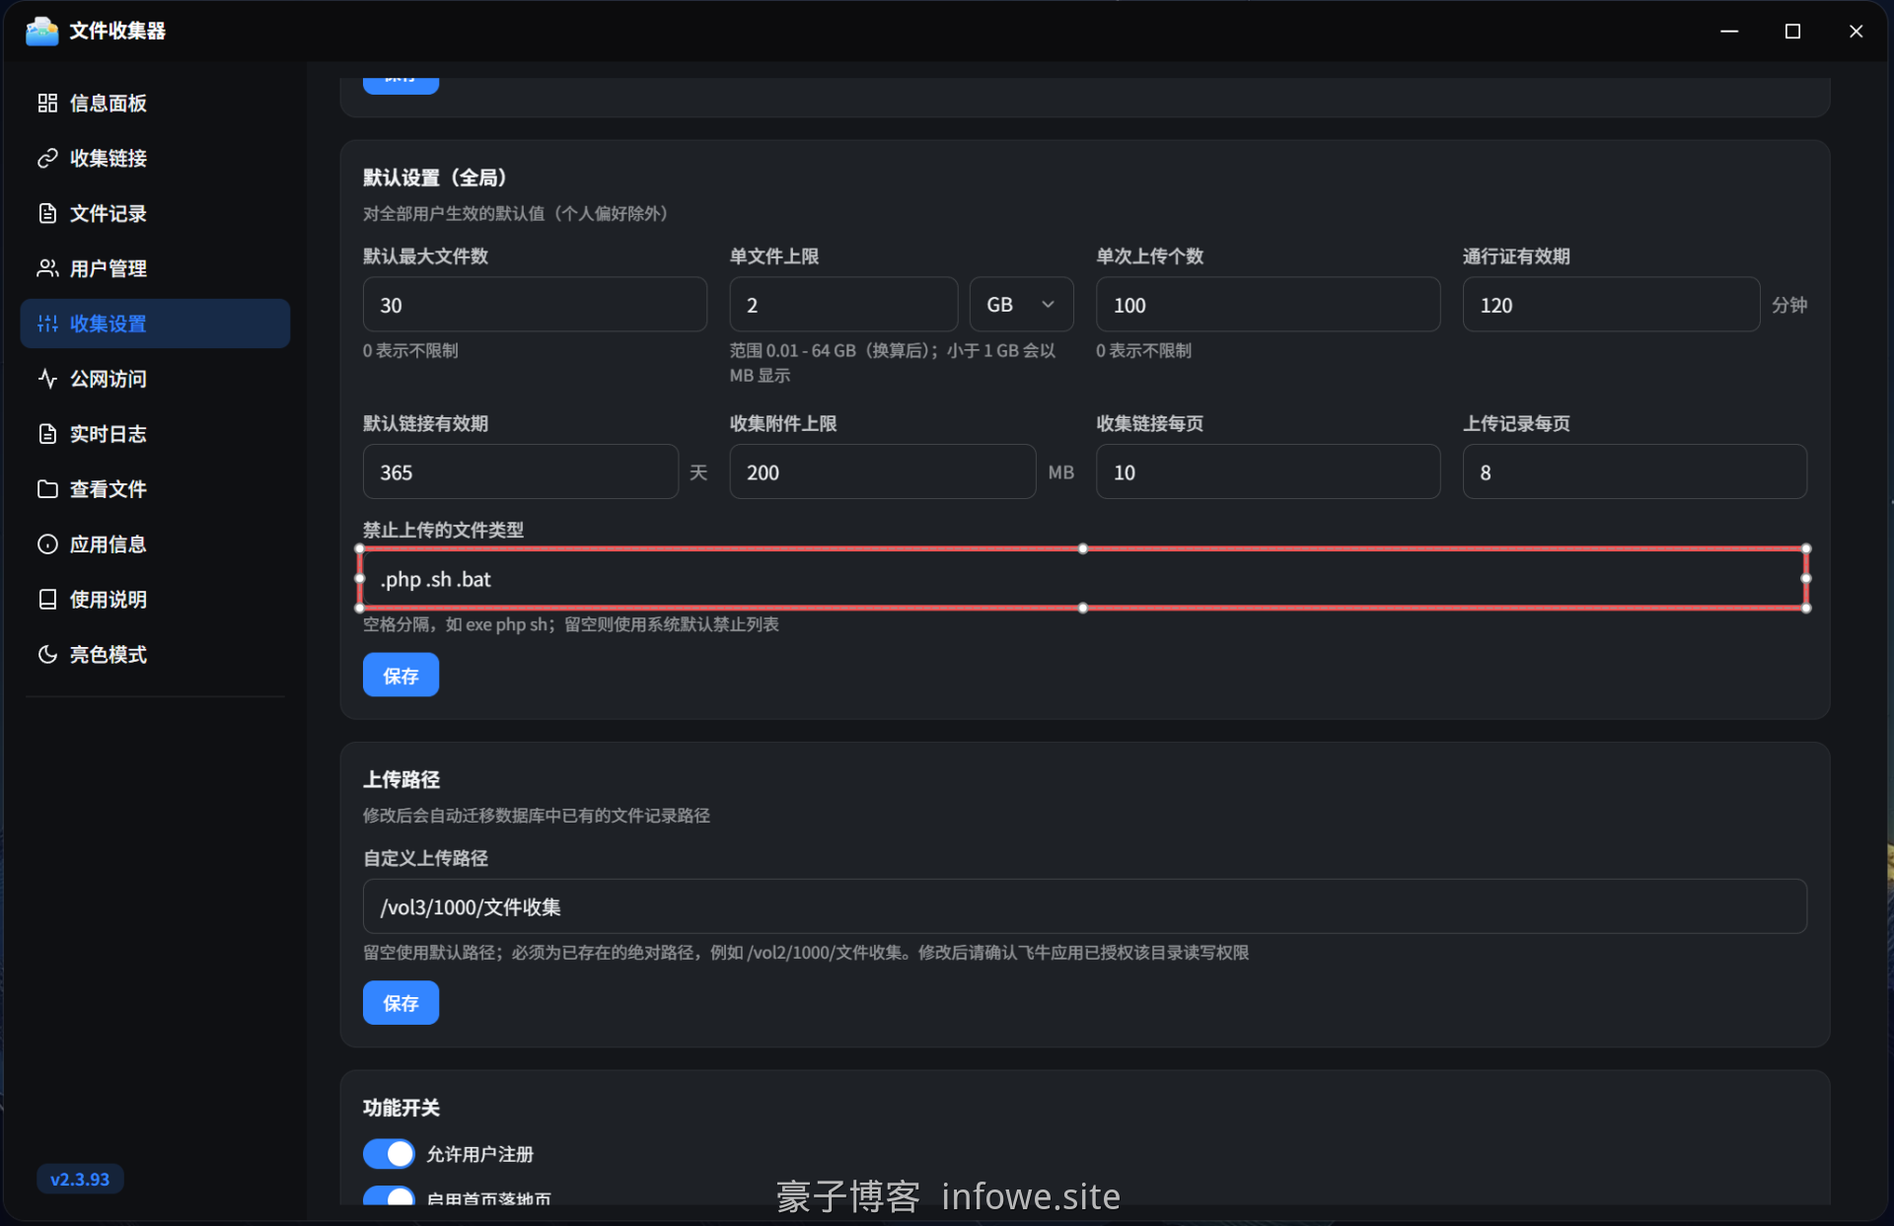Click the 亮色模式 moon icon
This screenshot has width=1894, height=1226.
(47, 654)
